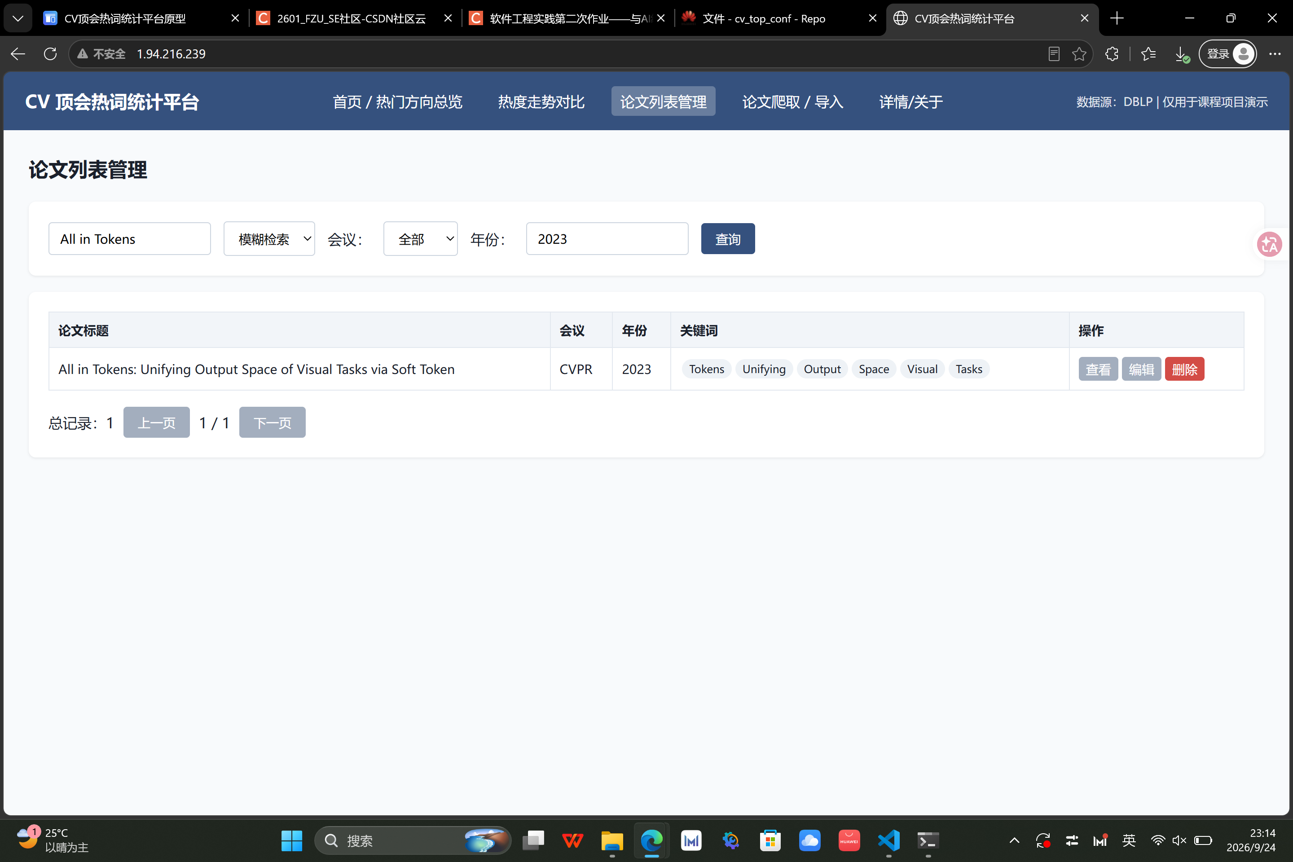The image size is (1293, 862).
Task: Click the Unifying keyword tag
Action: 764,369
